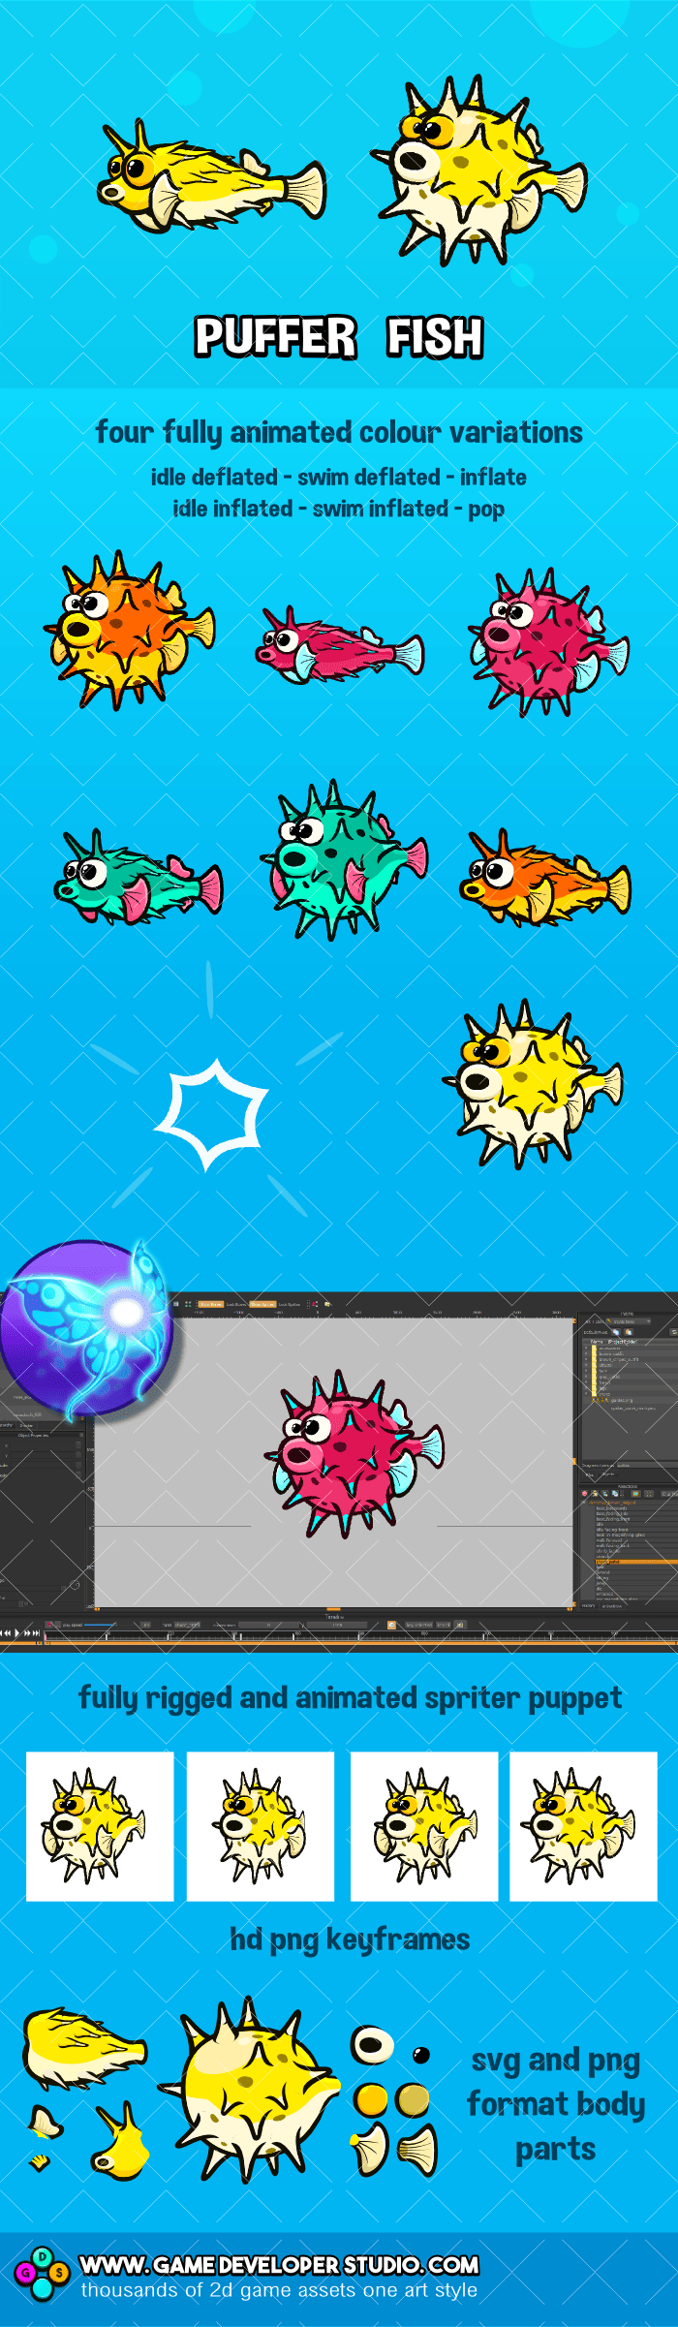Image resolution: width=678 pixels, height=2327 pixels.
Task: Click the play button on Spriter timeline
Action: coord(17,1632)
